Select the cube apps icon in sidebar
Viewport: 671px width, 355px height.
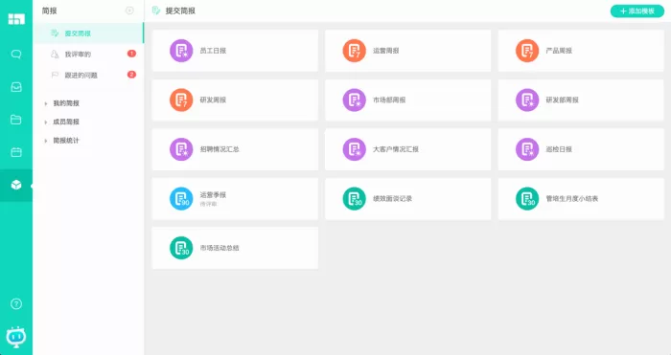click(16, 185)
